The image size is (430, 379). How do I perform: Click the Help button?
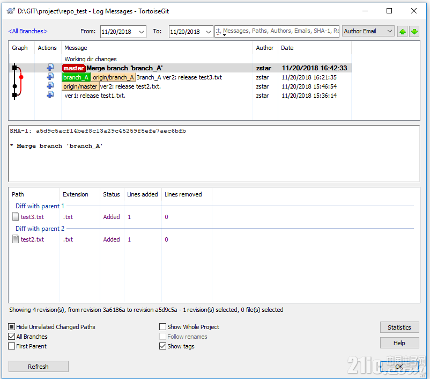pyautogui.click(x=399, y=343)
